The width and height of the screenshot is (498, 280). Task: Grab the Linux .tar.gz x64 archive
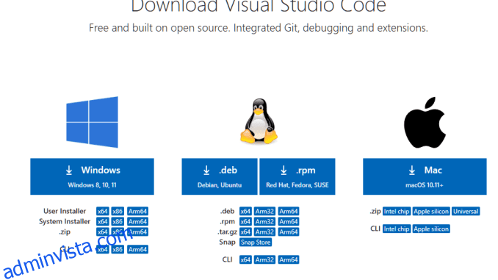(x=245, y=232)
